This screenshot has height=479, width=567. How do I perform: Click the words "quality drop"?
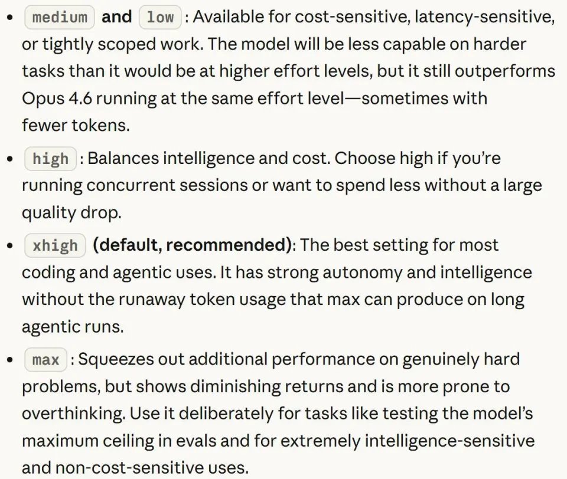[x=71, y=213]
